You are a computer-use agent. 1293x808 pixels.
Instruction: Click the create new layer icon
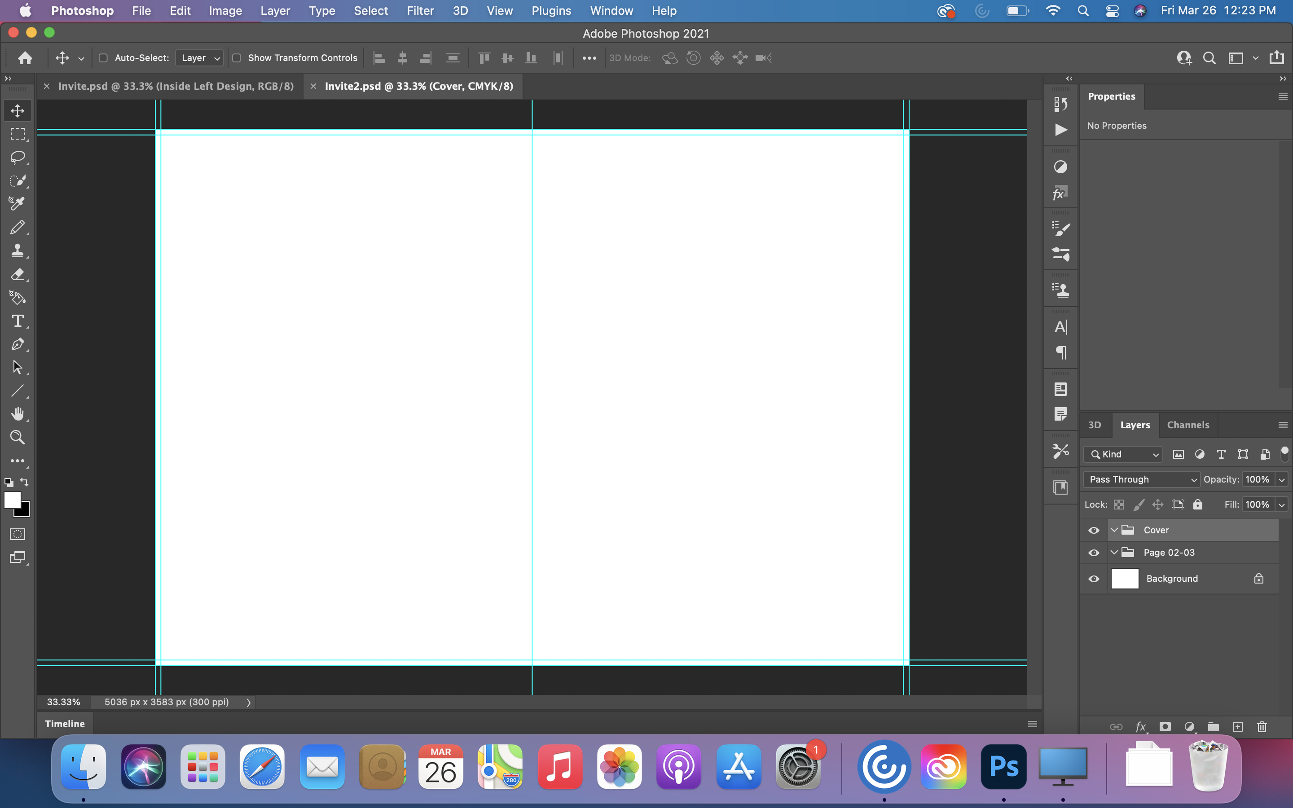pyautogui.click(x=1237, y=727)
